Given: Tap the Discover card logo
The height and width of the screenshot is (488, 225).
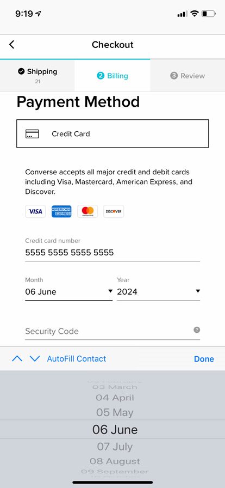Looking at the screenshot, I should pyautogui.click(x=114, y=211).
